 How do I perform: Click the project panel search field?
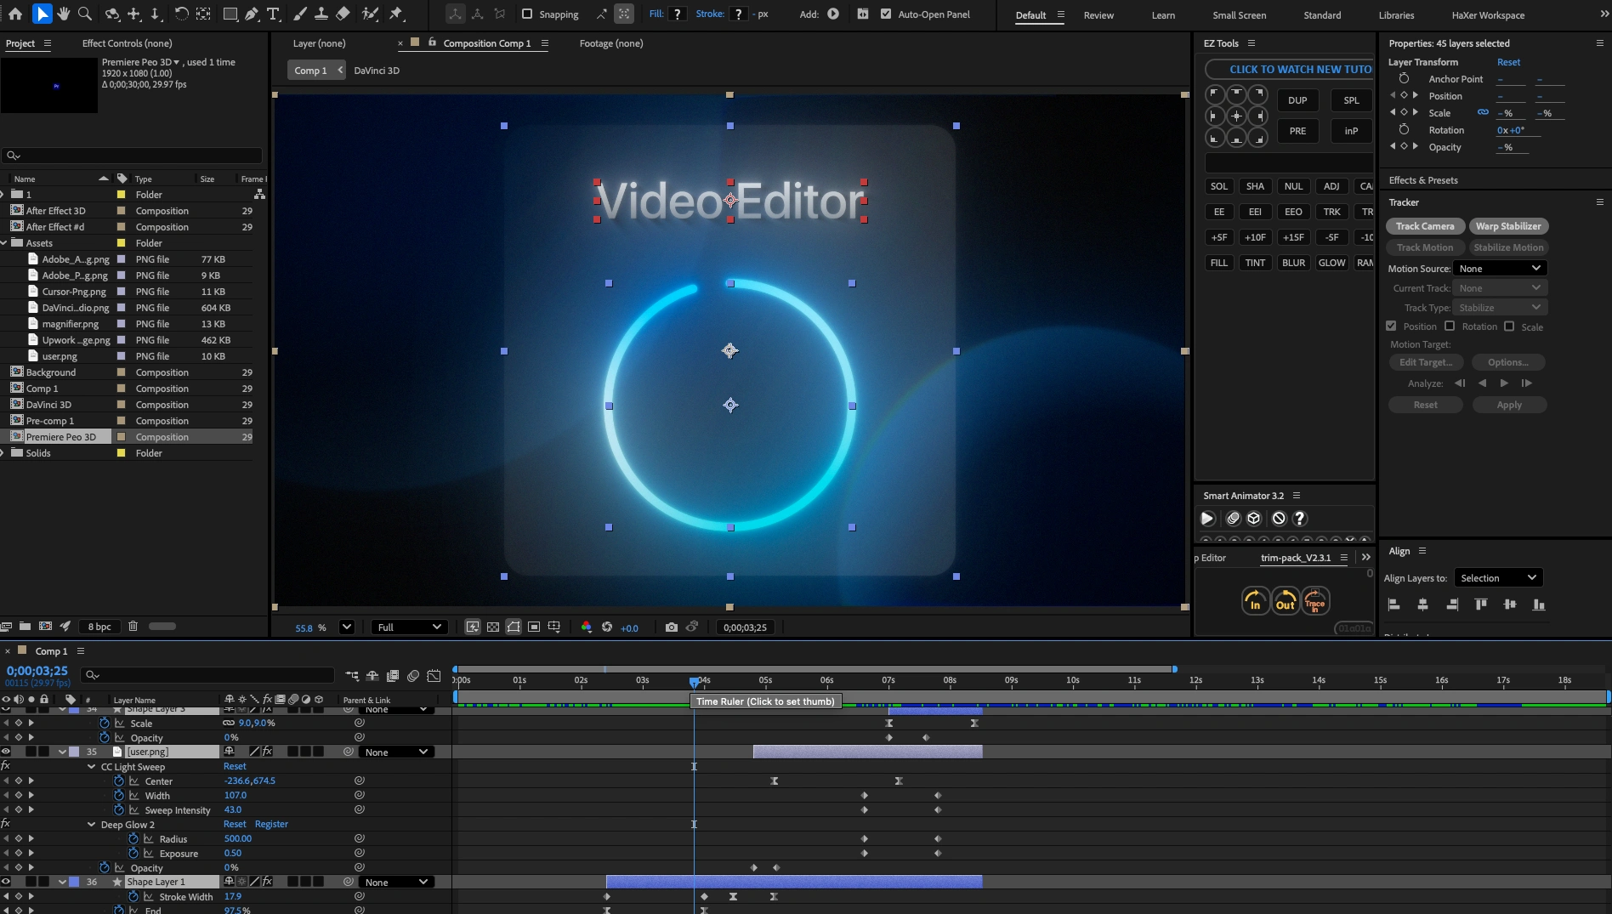pos(132,156)
